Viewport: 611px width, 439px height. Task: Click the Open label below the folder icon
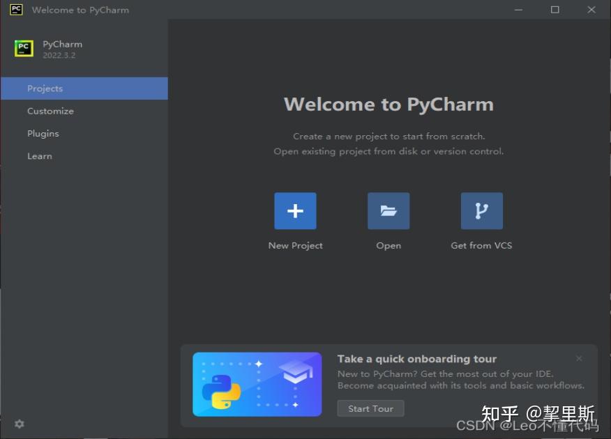coord(389,245)
